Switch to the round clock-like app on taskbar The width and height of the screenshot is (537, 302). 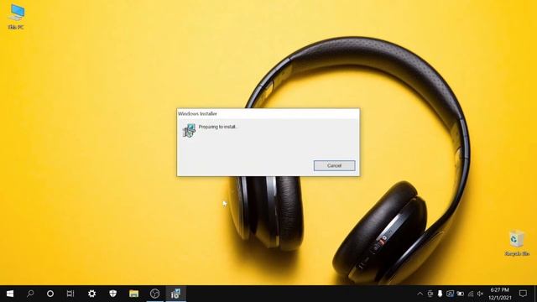(x=154, y=294)
